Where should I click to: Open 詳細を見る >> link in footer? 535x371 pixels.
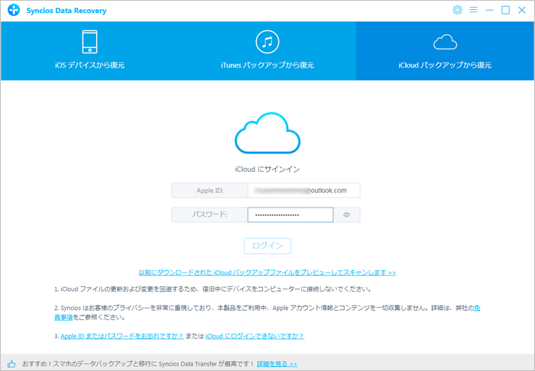[x=277, y=364]
